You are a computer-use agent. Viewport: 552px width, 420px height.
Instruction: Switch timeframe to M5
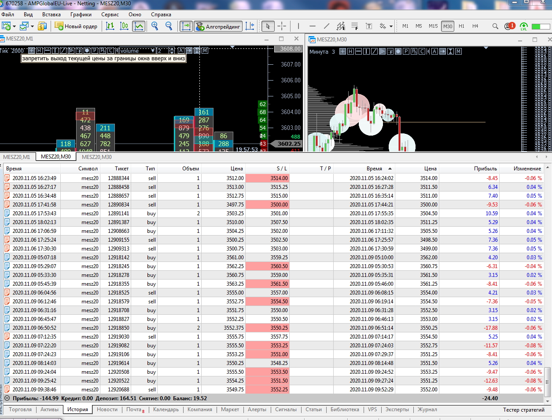[419, 26]
